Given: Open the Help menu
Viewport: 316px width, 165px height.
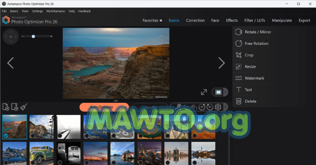Looking at the screenshot, I should pos(71,11).
